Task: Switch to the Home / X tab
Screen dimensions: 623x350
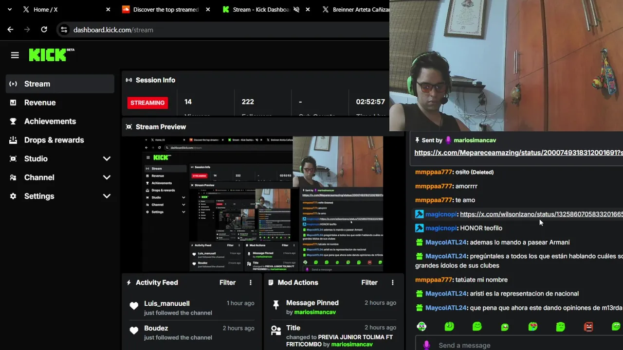Action: tap(45, 9)
